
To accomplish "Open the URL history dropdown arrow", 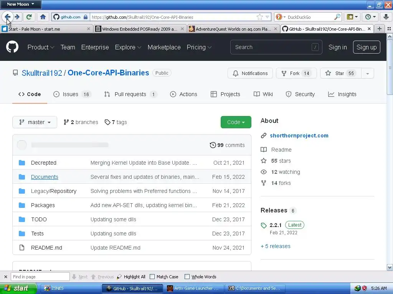I will [268, 17].
